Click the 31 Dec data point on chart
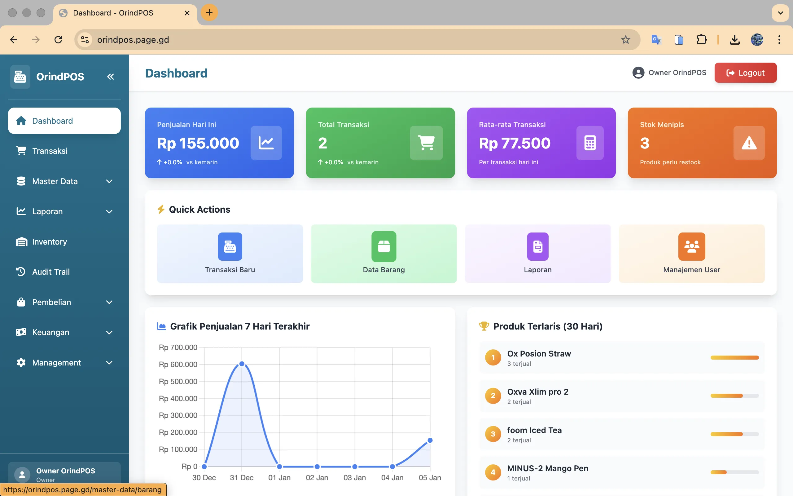Screen dimensions: 793x496 [242, 364]
